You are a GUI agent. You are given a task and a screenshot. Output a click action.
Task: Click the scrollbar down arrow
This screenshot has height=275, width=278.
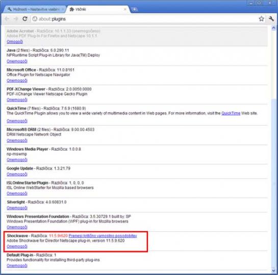click(x=273, y=271)
